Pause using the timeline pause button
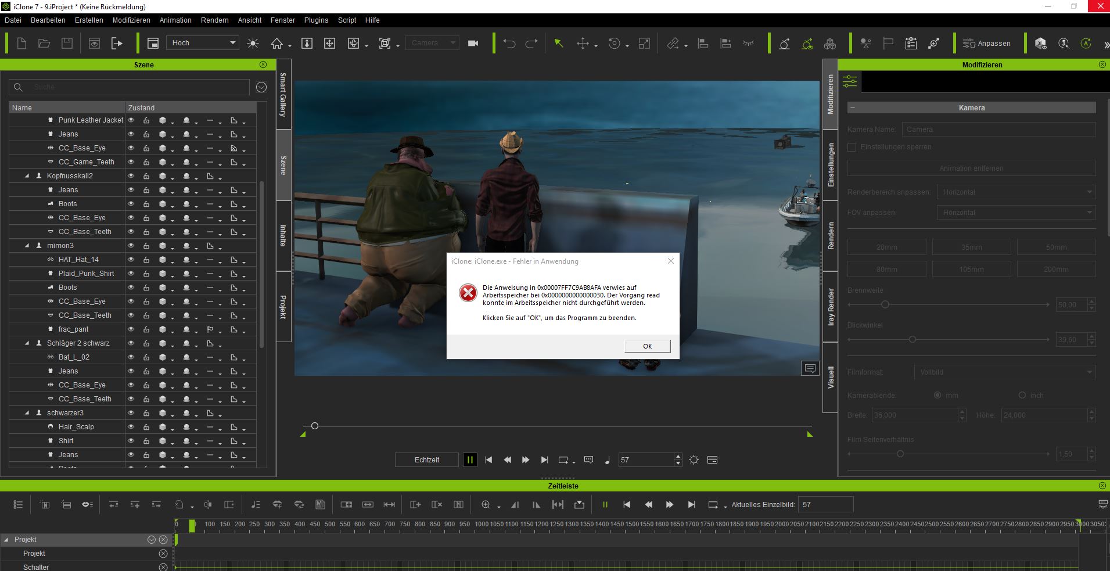Viewport: 1110px width, 571px height. pyautogui.click(x=605, y=505)
